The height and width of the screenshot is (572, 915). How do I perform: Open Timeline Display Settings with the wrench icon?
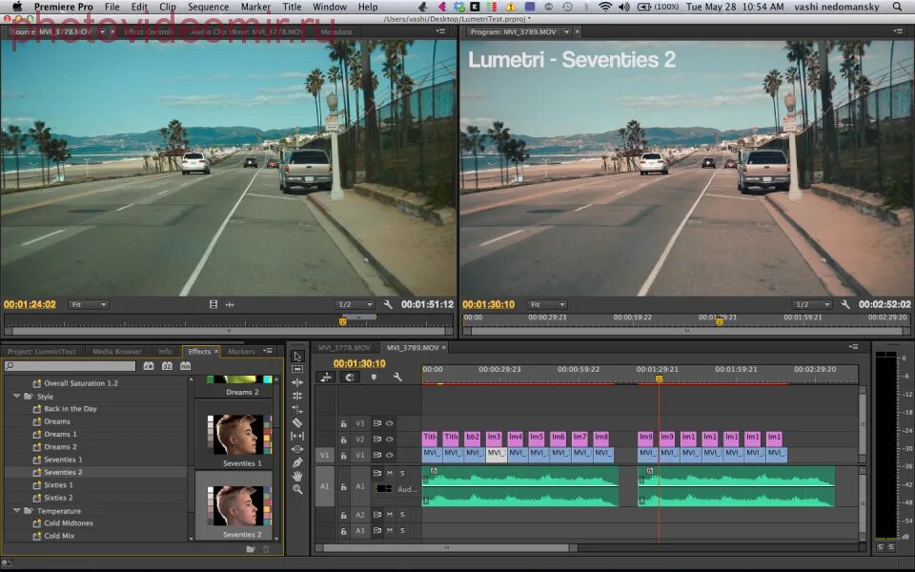[x=397, y=378]
